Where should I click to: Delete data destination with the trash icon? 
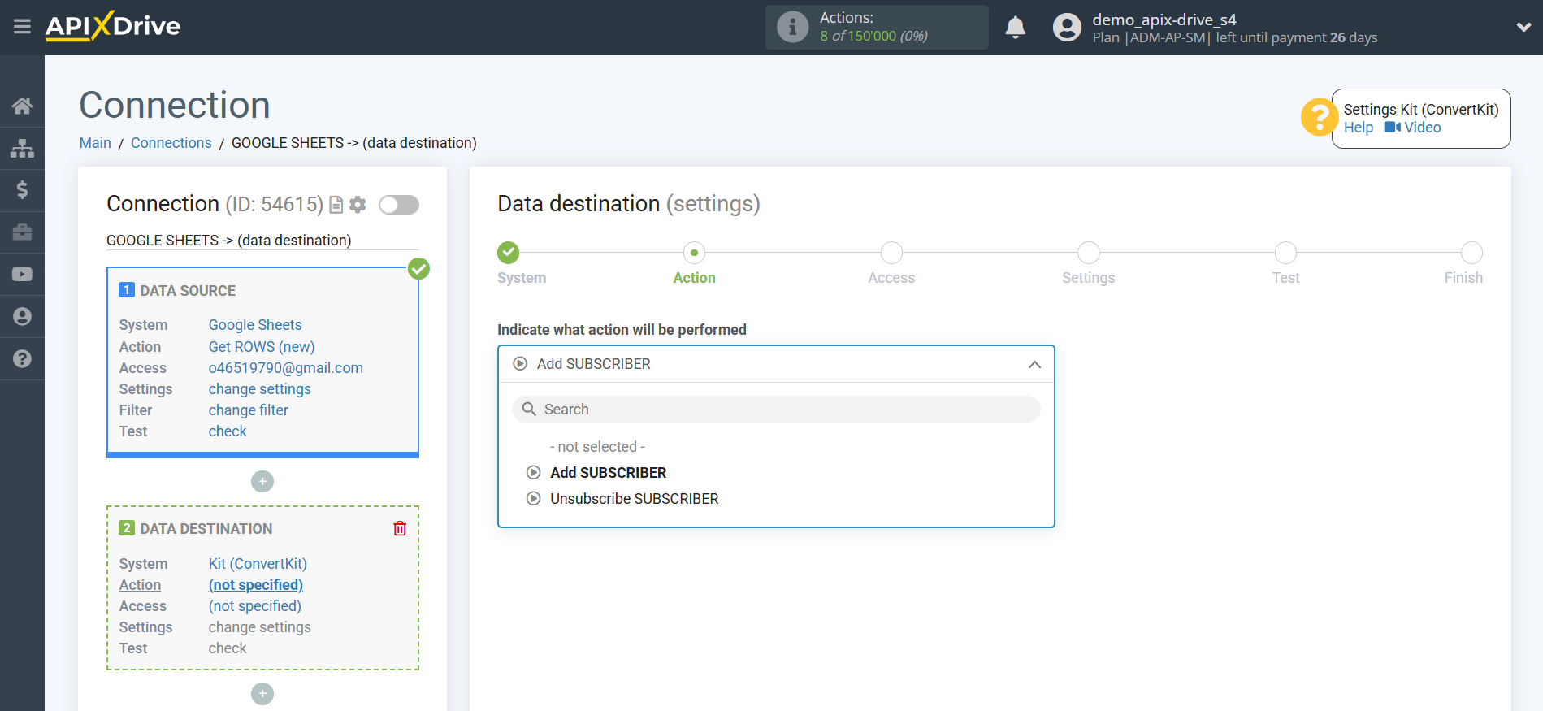click(400, 529)
